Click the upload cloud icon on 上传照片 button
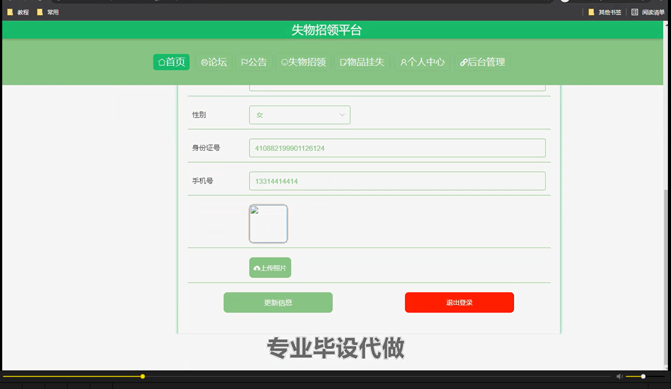The height and width of the screenshot is (389, 671). pos(257,267)
